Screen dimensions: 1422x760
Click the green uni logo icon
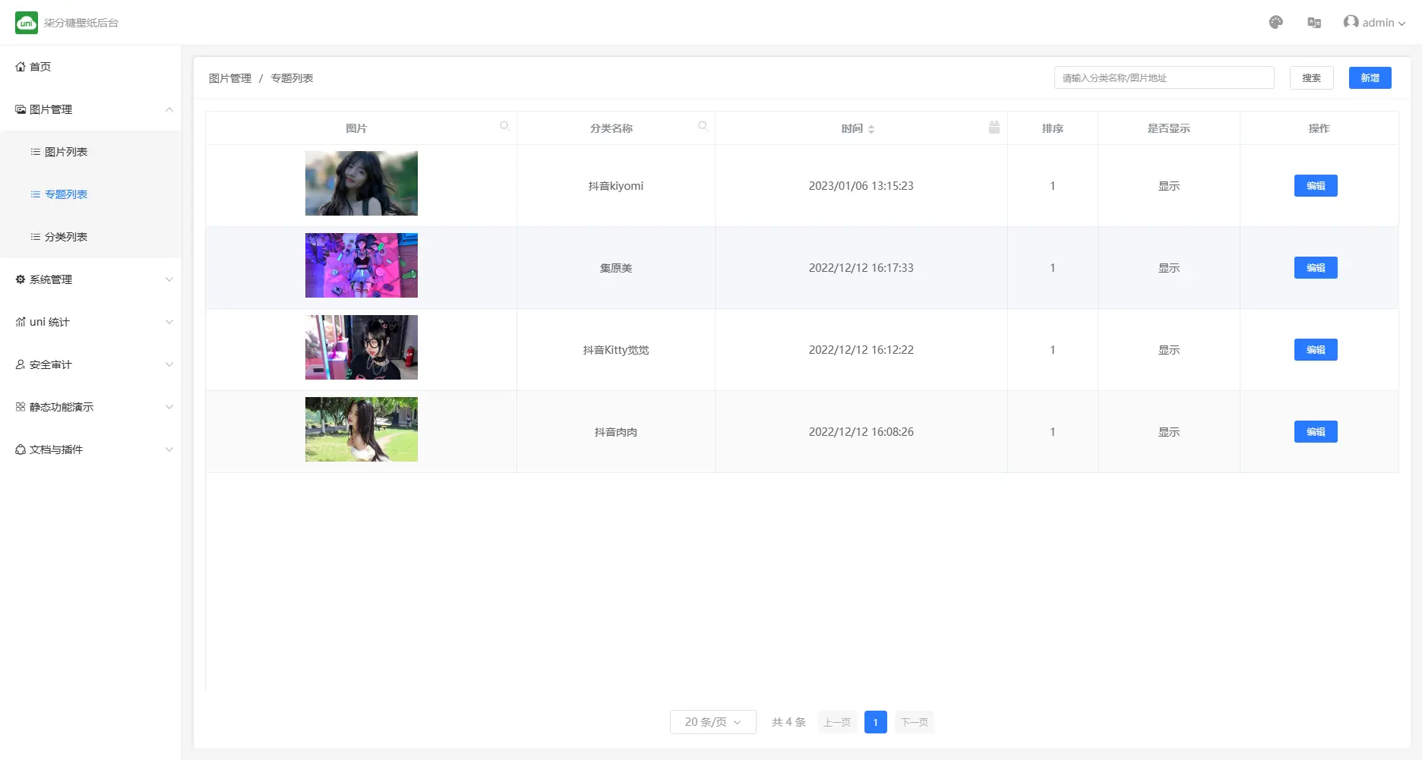pos(27,23)
